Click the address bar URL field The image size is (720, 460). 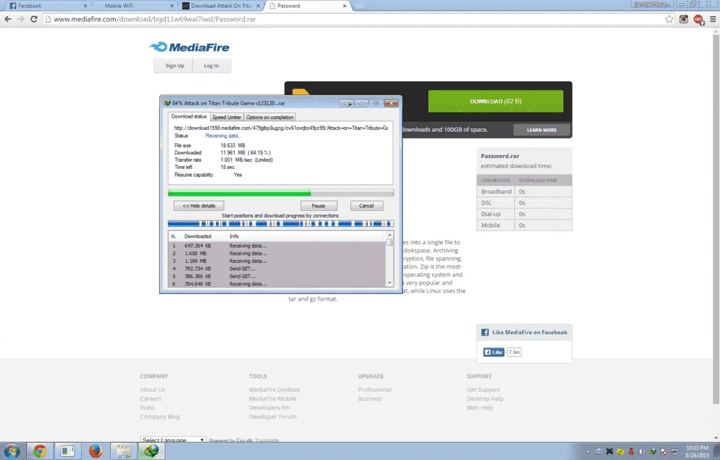[354, 19]
